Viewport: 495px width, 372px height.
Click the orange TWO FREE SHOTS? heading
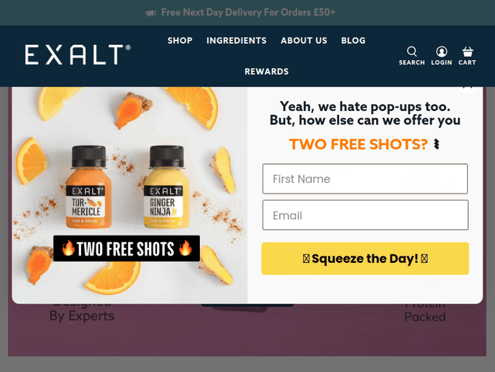tap(358, 144)
